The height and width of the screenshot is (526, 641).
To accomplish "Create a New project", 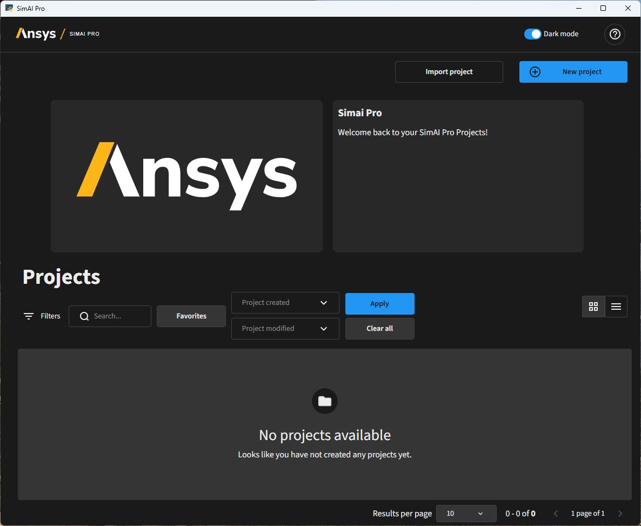I will [x=573, y=72].
